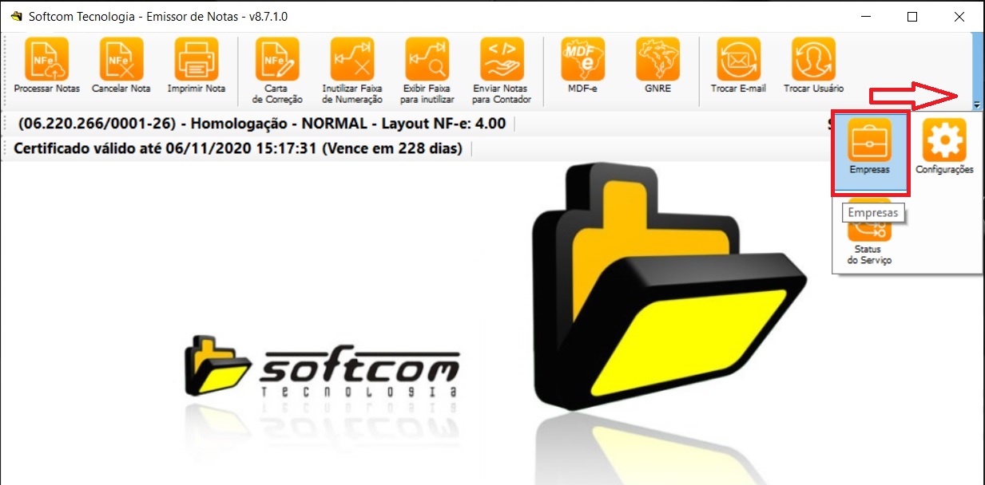985x485 pixels.
Task: Open Empresas in the overflow menu
Action: [x=869, y=148]
